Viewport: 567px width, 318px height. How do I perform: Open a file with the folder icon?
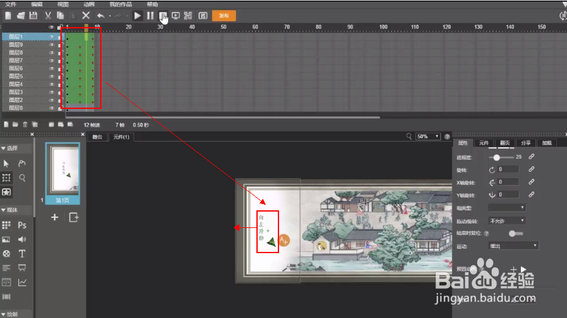[x=21, y=16]
